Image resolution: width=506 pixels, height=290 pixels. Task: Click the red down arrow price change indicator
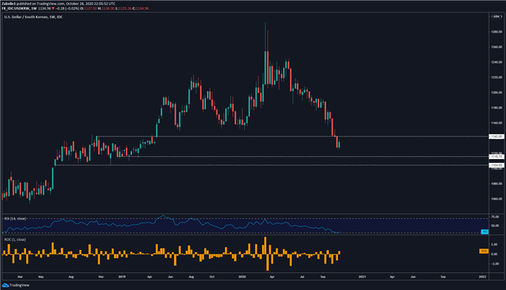click(x=54, y=8)
